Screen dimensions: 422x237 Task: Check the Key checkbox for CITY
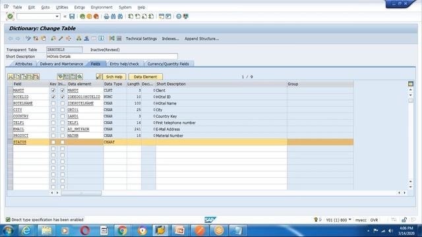click(x=53, y=110)
